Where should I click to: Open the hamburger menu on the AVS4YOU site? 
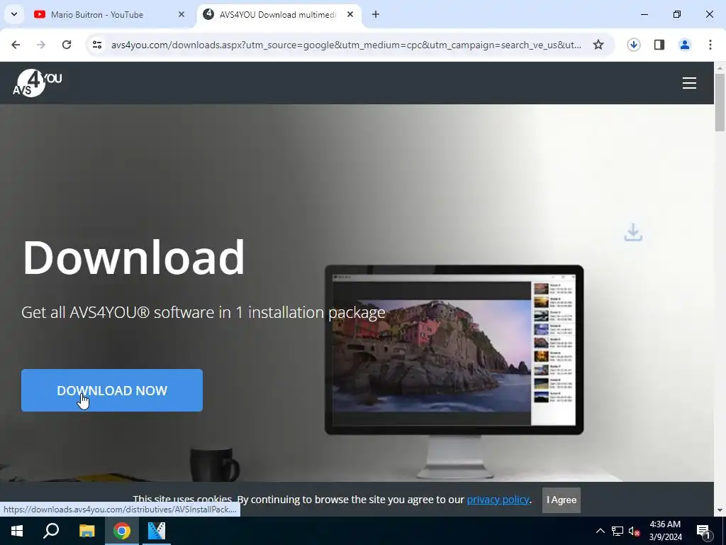(x=689, y=83)
